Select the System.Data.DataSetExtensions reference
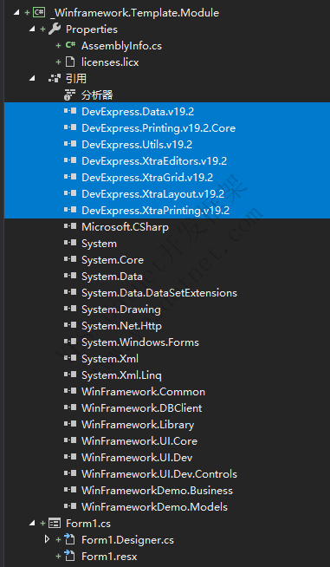Viewport: 330px width, 567px height. [159, 292]
